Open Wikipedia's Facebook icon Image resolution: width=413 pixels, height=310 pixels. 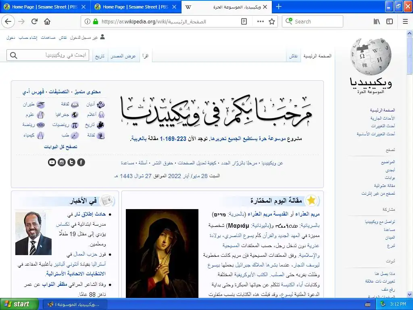click(x=81, y=162)
